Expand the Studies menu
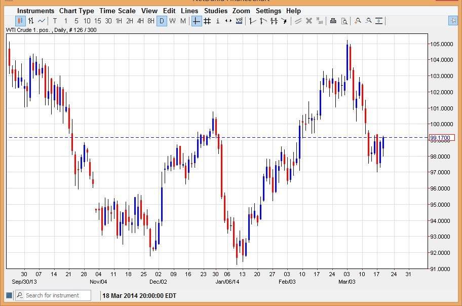The height and width of the screenshot is (306, 462). (x=215, y=10)
